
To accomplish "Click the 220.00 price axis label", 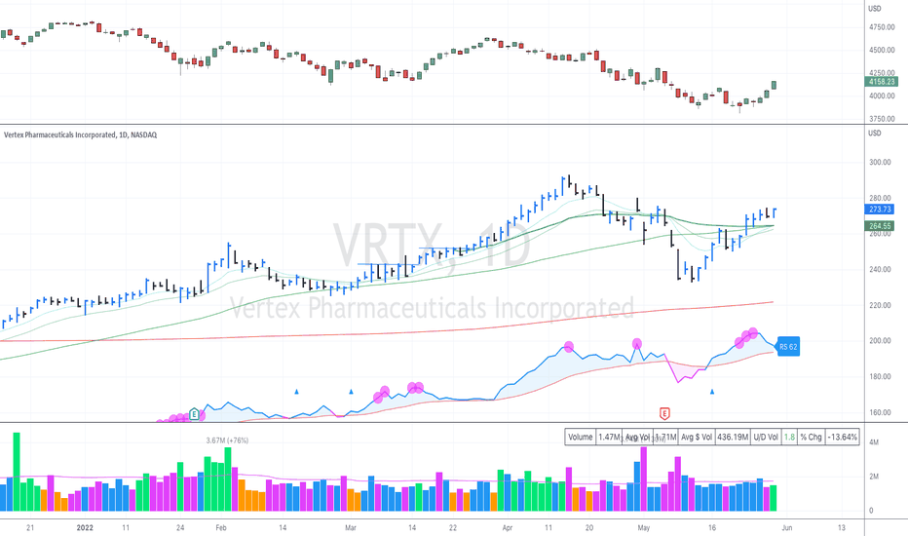I will pyautogui.click(x=880, y=305).
